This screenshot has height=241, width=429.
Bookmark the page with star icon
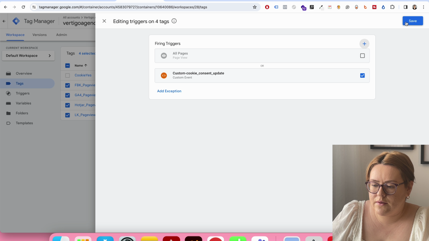[x=254, y=7]
